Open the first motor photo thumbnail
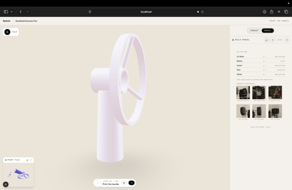Screen dimensions: 292x190 pos(243,92)
